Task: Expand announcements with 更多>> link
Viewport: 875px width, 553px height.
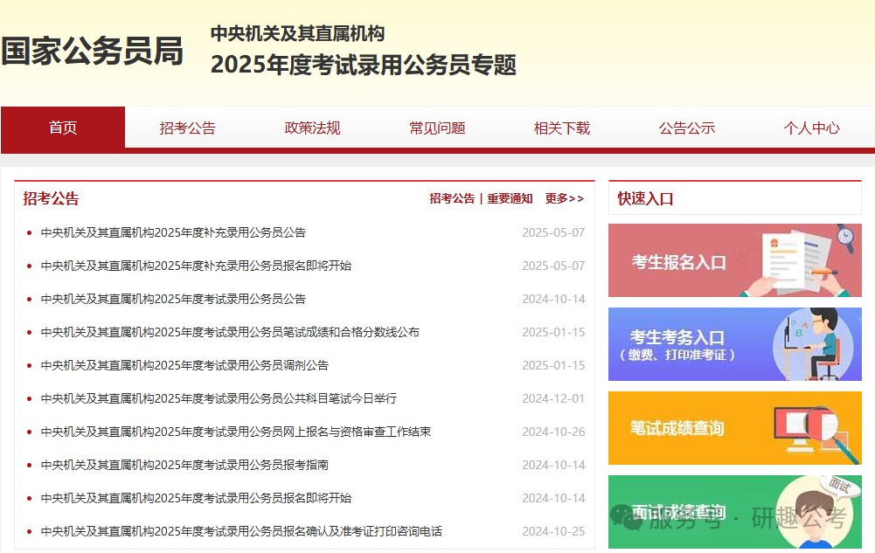Action: (564, 198)
